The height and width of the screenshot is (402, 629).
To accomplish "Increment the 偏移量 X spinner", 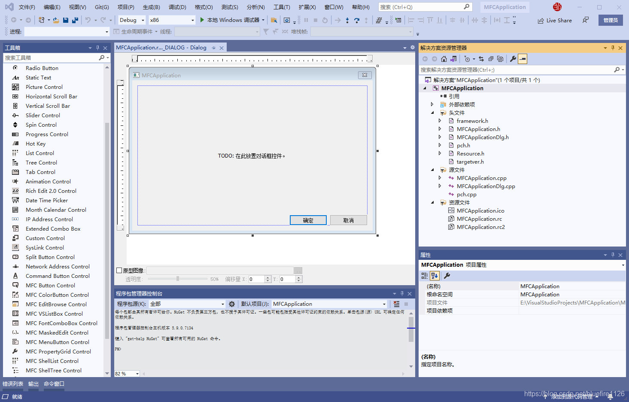I will (268, 277).
